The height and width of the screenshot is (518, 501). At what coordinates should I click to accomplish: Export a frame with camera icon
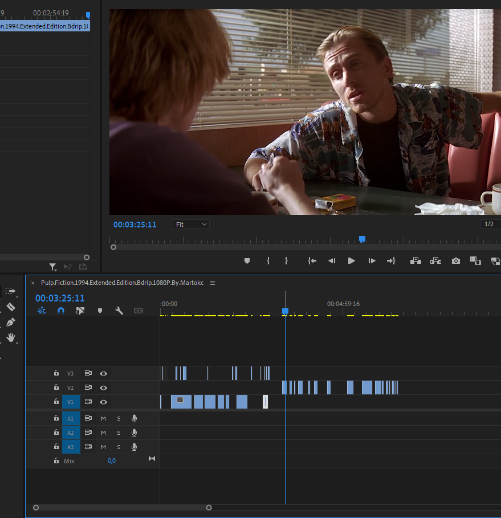(x=456, y=261)
